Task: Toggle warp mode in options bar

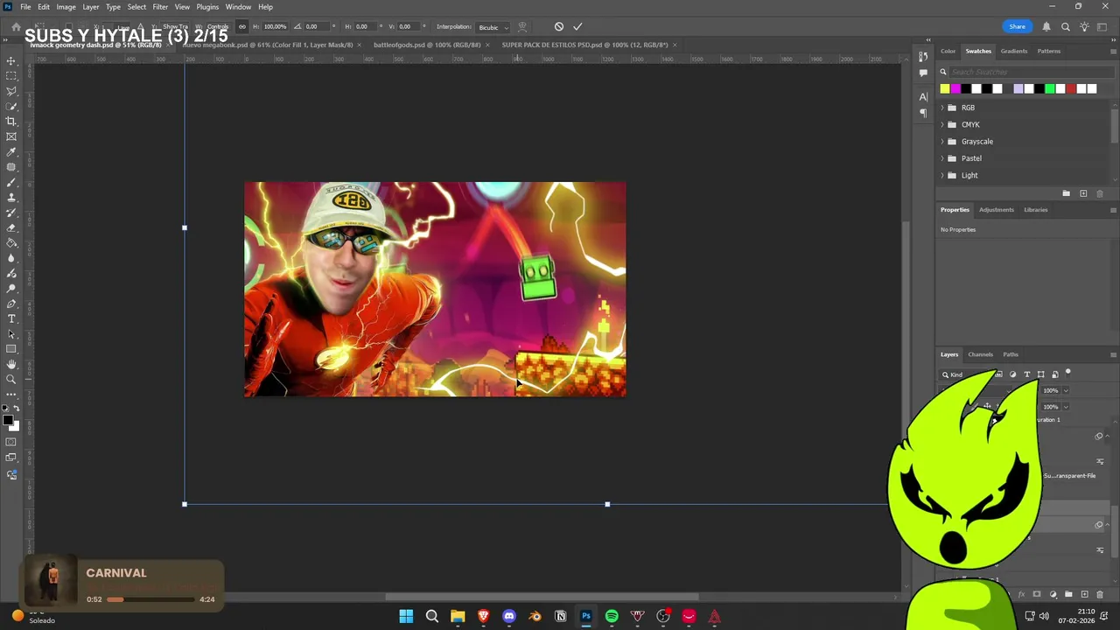Action: [522, 26]
